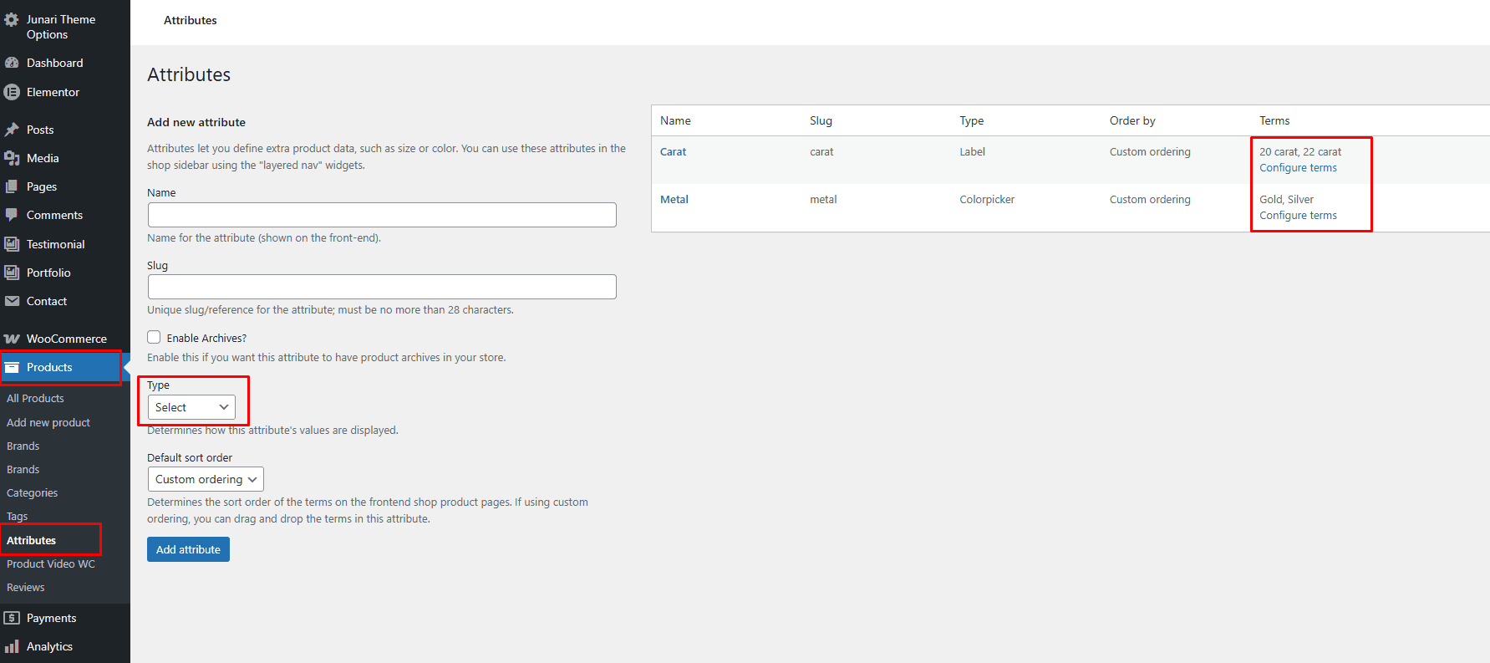Click the 'Gold, Silver' terms text

coord(1286,199)
